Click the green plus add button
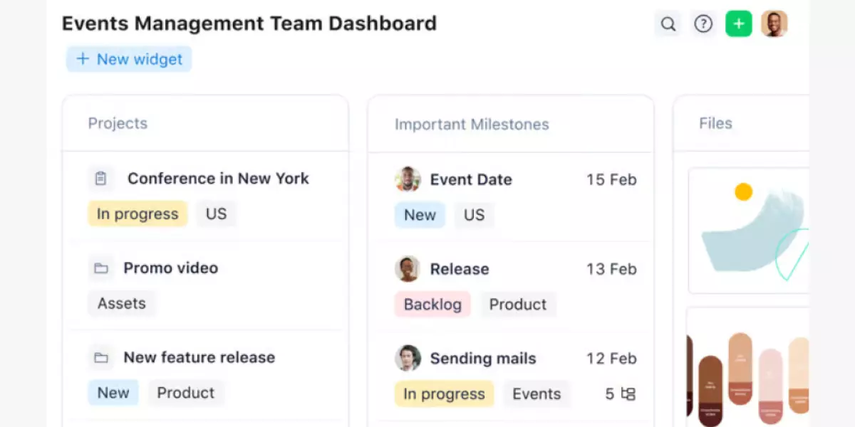 click(x=739, y=24)
